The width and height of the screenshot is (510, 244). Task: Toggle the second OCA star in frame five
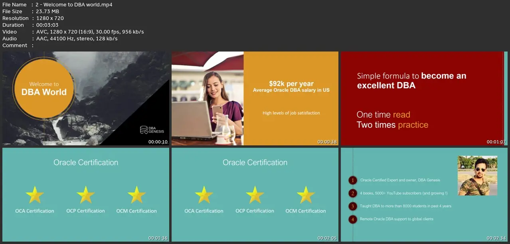click(204, 195)
